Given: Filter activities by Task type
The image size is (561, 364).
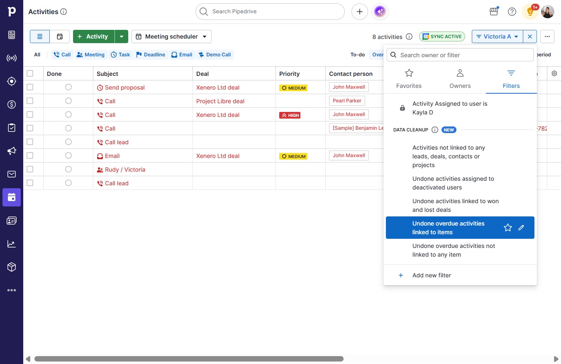Looking at the screenshot, I should point(120,55).
